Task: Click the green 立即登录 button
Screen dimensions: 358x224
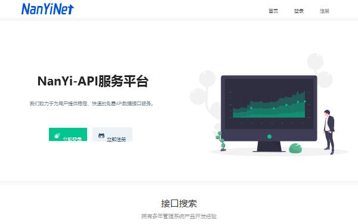Action: coord(68,134)
